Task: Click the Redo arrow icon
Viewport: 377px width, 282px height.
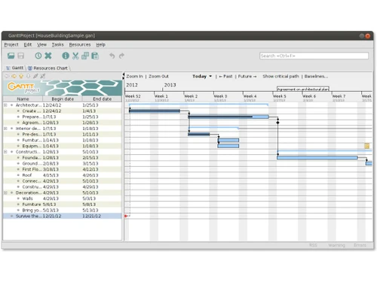Action: tap(121, 56)
